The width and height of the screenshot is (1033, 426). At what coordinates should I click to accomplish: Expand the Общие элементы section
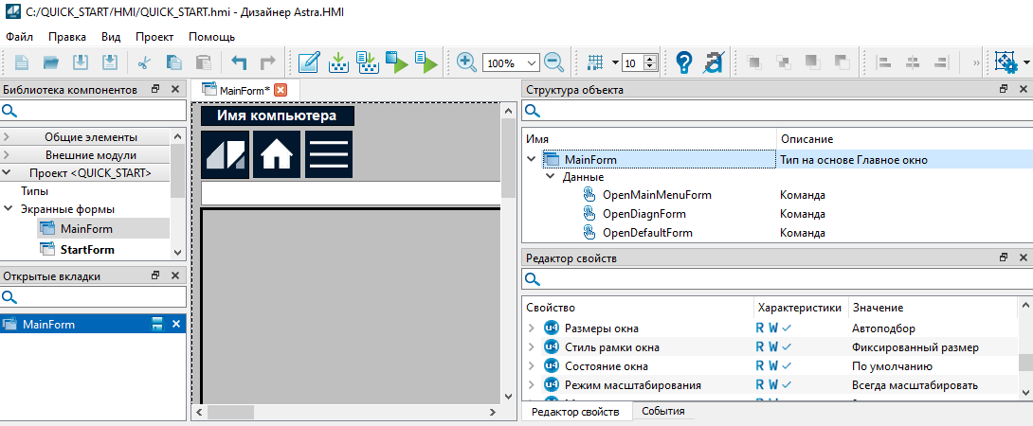(91, 137)
